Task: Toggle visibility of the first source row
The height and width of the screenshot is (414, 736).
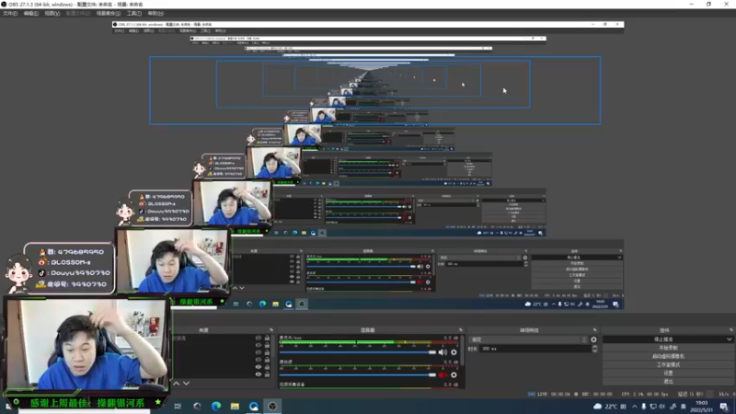Action: [259, 338]
